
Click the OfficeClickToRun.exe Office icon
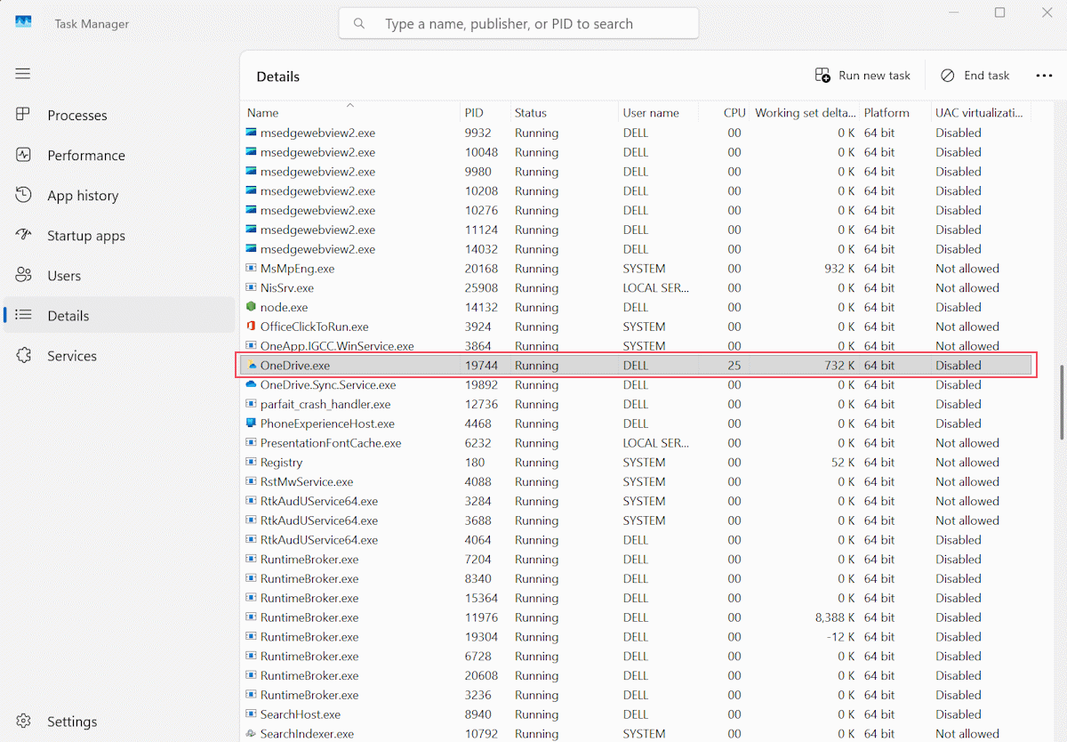[251, 327]
